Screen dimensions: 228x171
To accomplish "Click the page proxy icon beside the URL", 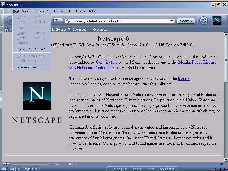I will (68, 21).
